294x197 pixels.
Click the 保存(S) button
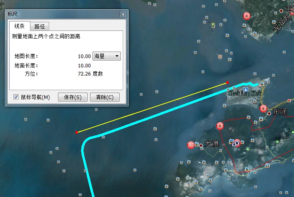pos(73,97)
